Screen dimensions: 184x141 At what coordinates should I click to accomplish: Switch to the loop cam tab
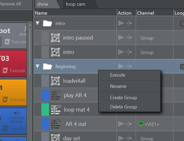75,4
